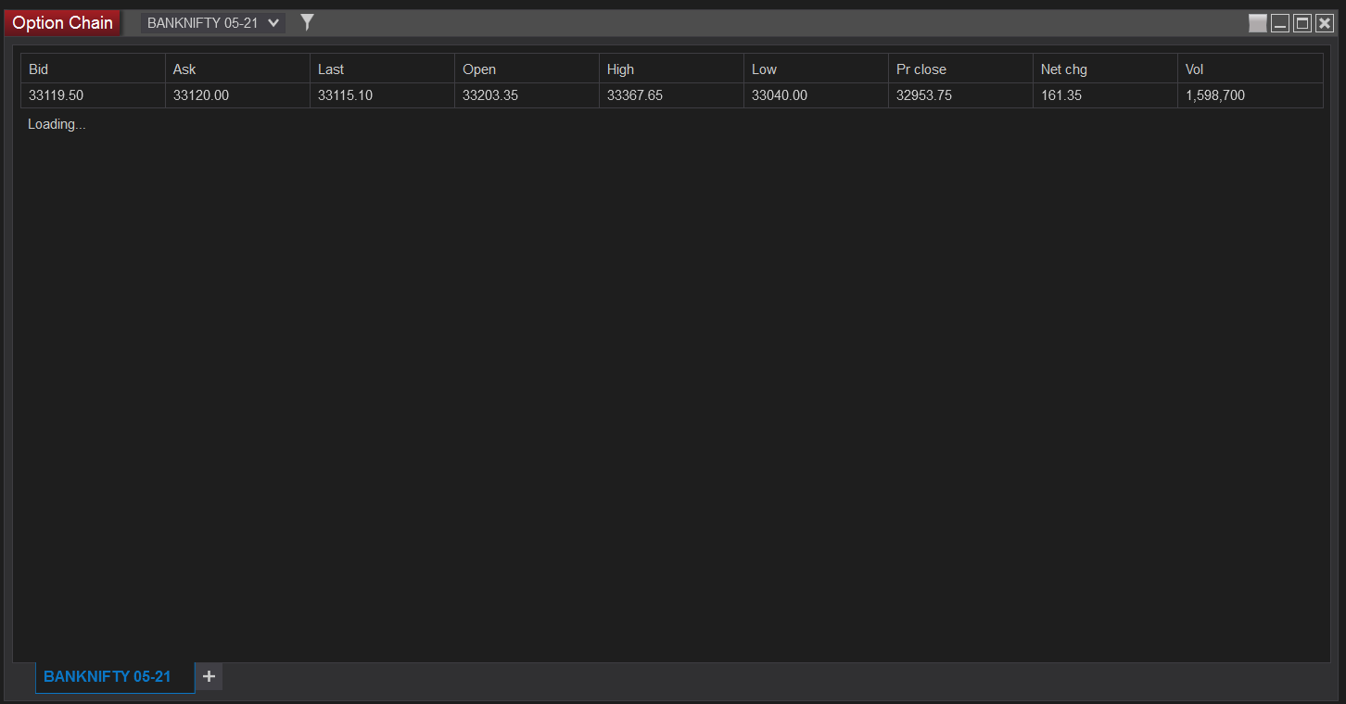Open the BANKNIFTY 05-21 instrument dropdown

pos(212,23)
